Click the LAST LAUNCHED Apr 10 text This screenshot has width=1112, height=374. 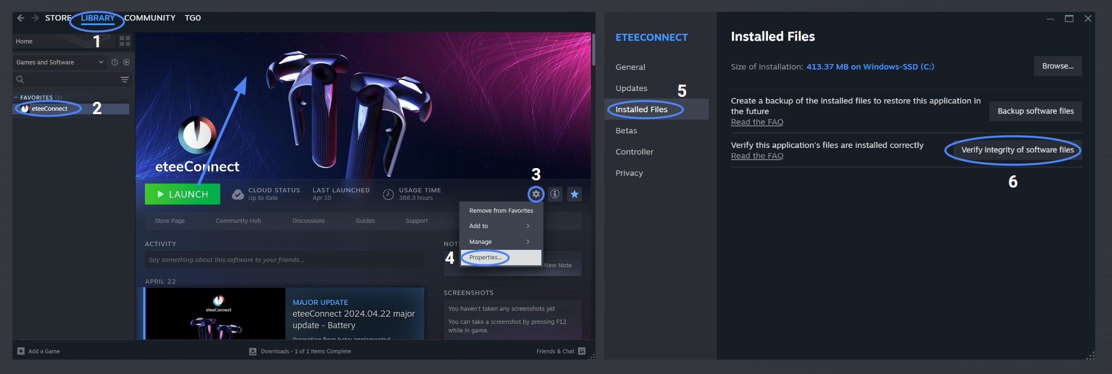(341, 194)
